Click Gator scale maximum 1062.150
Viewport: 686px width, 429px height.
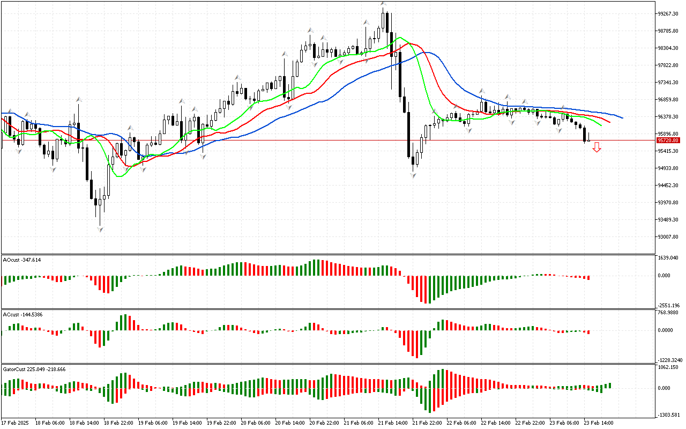(668, 367)
